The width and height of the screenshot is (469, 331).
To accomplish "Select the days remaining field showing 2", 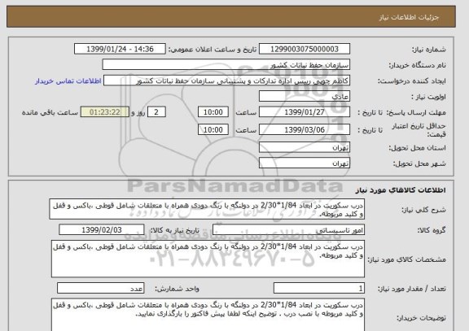I will [x=156, y=112].
